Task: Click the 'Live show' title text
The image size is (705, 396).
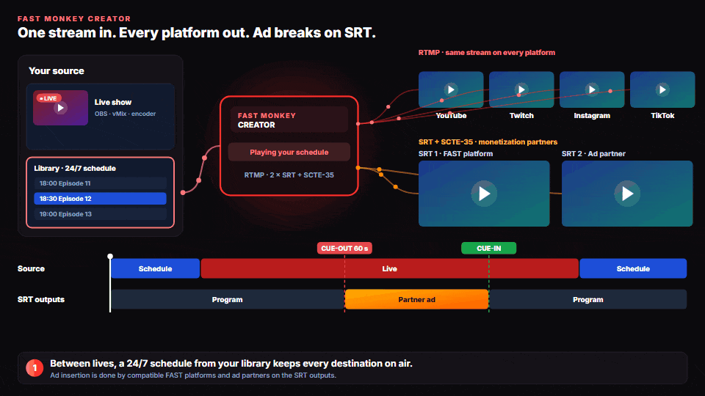Action: (x=113, y=103)
